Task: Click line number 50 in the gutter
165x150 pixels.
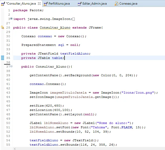Action: pos(8,123)
